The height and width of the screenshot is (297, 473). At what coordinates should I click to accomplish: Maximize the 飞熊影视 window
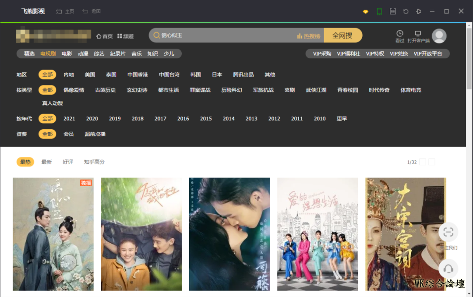point(446,11)
